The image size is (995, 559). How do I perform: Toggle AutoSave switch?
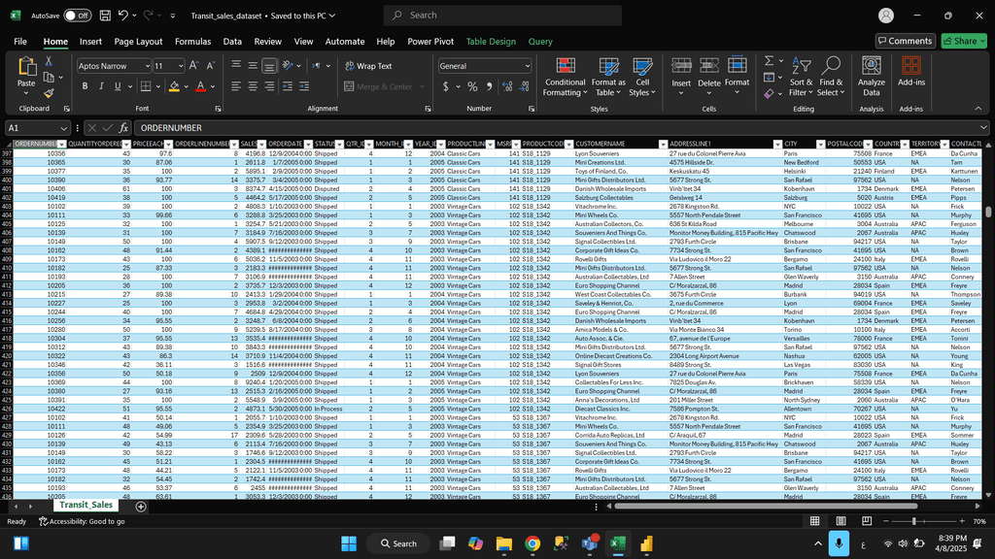pyautogui.click(x=78, y=16)
